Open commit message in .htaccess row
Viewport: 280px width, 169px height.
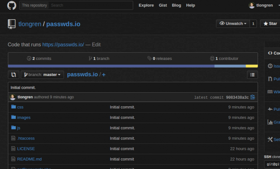coord(122,138)
